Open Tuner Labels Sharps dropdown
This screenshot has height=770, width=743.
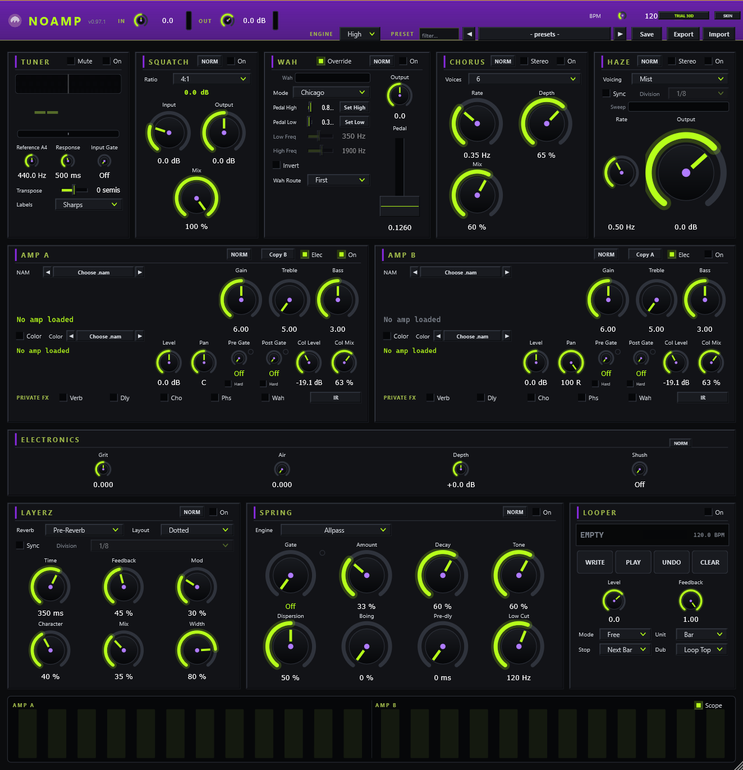pos(89,205)
